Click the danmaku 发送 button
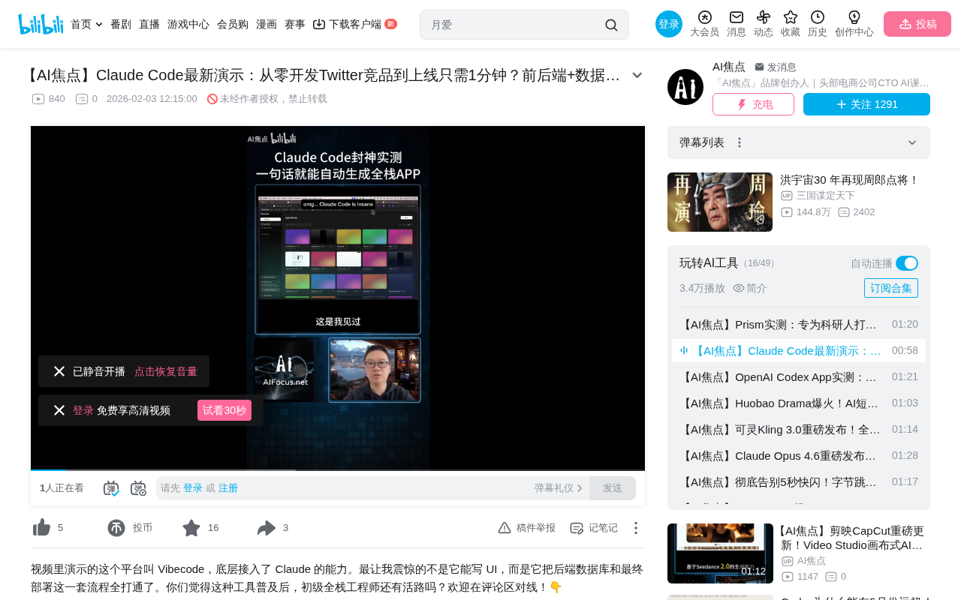Viewport: 961px width, 600px height. pyautogui.click(x=613, y=488)
